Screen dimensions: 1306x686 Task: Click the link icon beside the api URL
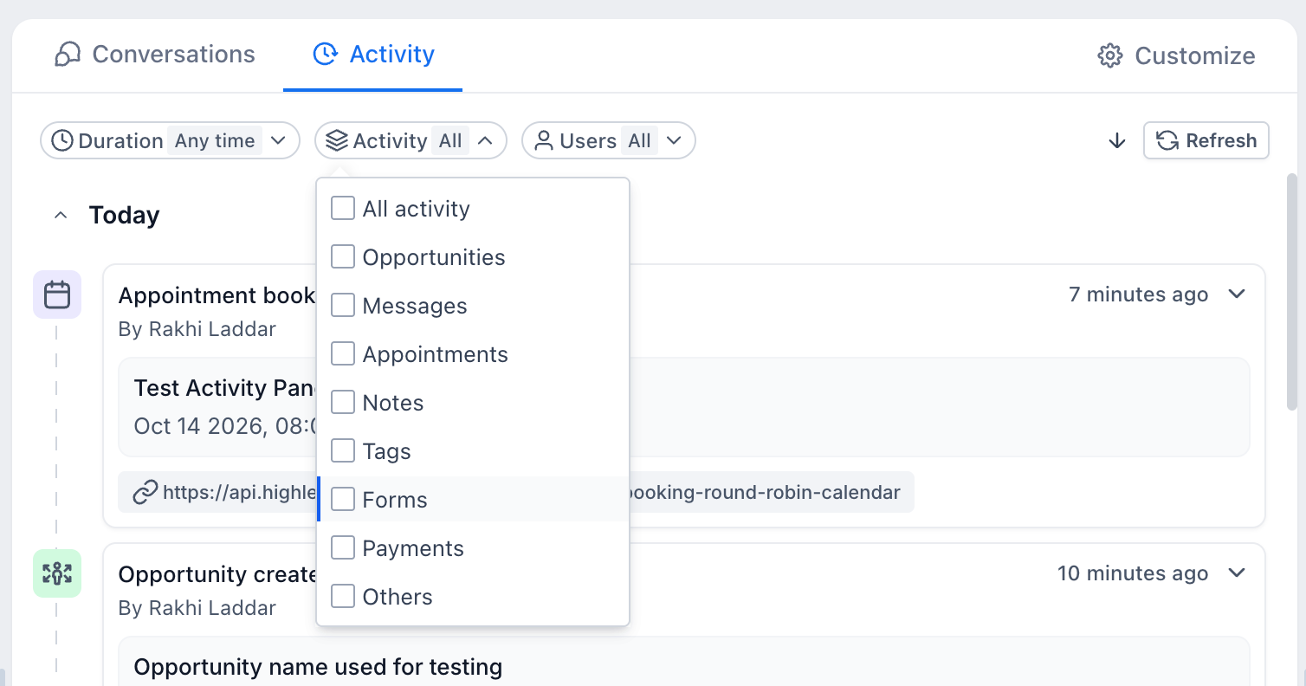145,493
